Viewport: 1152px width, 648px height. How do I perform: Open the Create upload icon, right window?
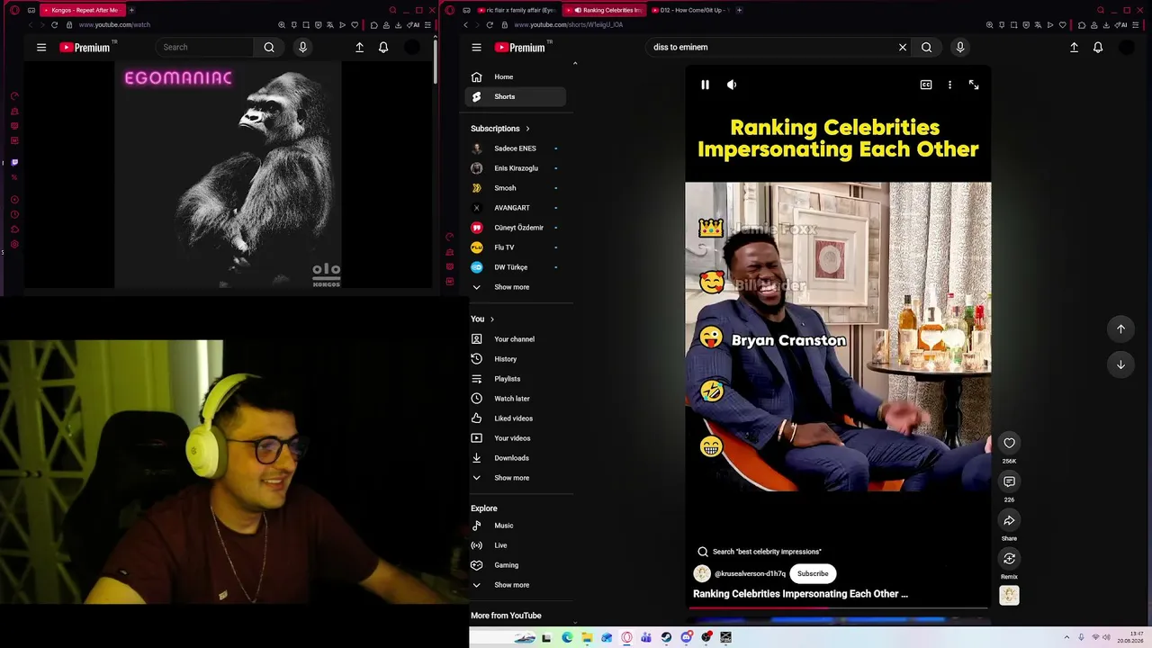pyautogui.click(x=1074, y=47)
